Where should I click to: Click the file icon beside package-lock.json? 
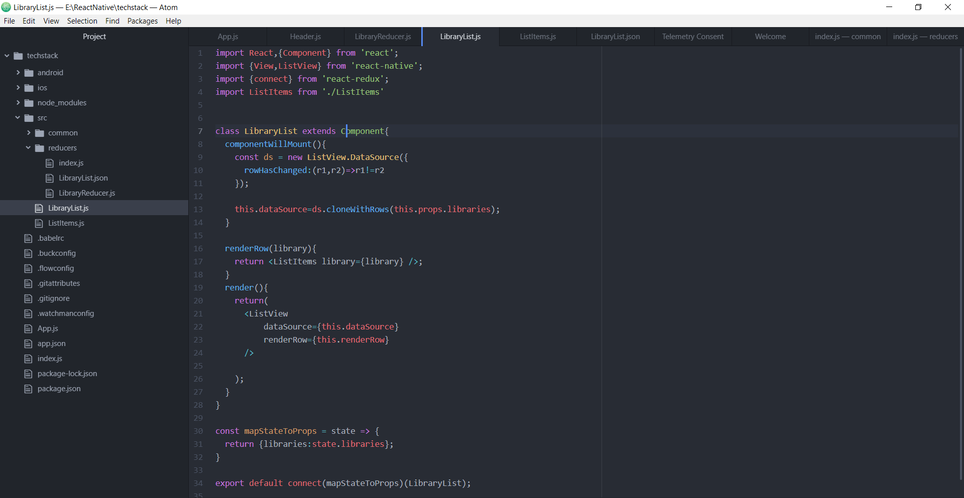[29, 374]
